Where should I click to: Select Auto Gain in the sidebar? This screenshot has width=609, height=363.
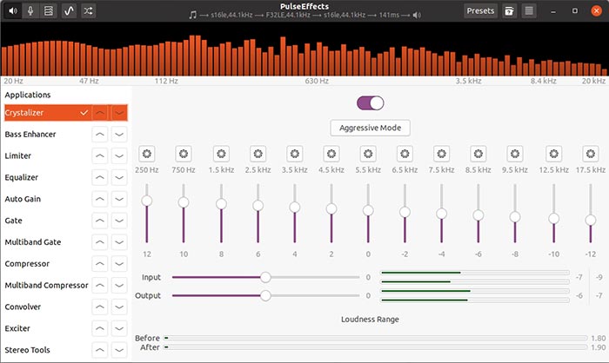23,199
